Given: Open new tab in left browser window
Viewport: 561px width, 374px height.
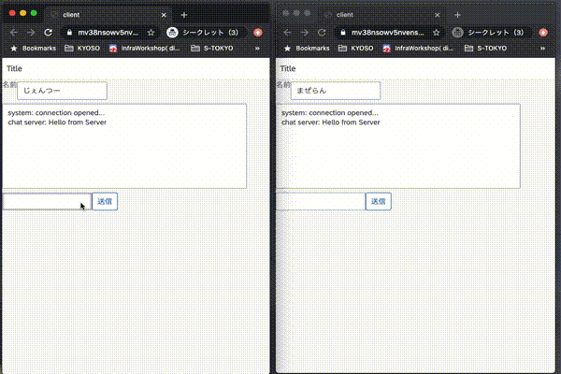Looking at the screenshot, I should tap(184, 15).
